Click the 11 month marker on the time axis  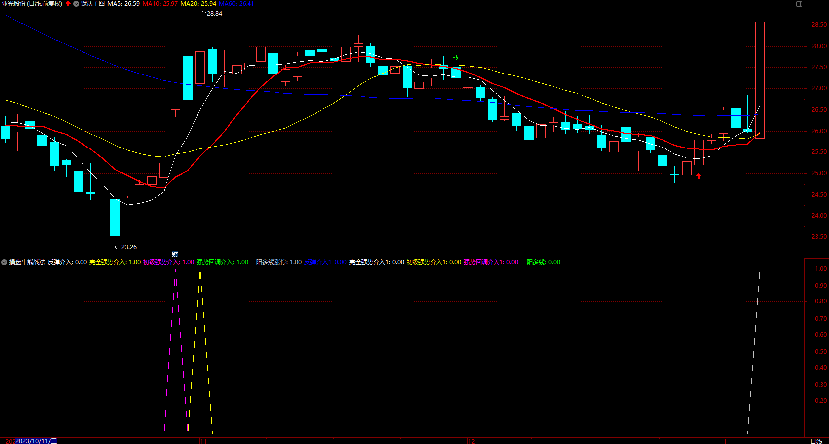point(203,441)
